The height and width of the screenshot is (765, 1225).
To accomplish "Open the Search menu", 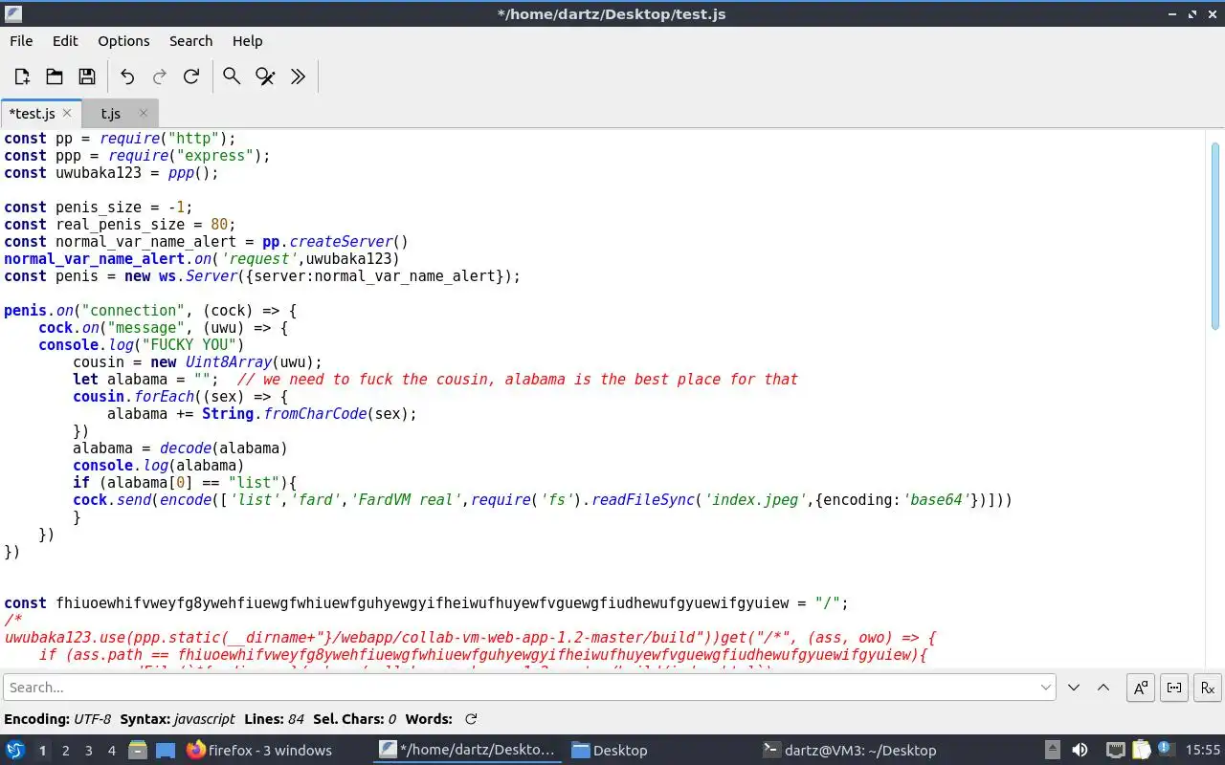I will pyautogui.click(x=190, y=41).
